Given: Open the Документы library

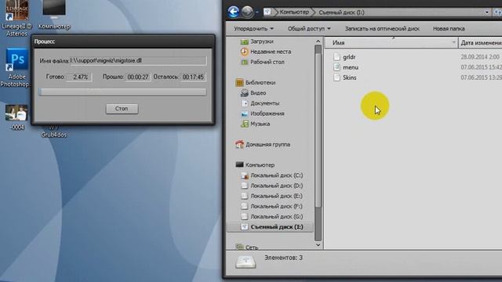Looking at the screenshot, I should 265,103.
